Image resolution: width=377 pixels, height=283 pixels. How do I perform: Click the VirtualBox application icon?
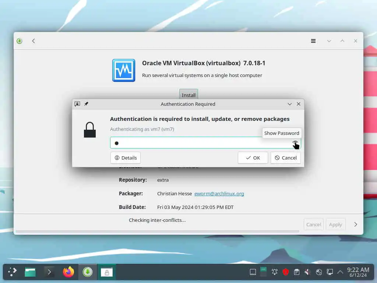124,70
